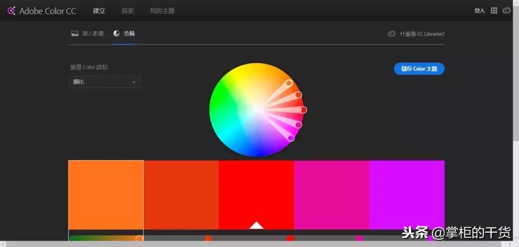Click the import image picture icon
The width and height of the screenshot is (519, 247).
click(75, 34)
